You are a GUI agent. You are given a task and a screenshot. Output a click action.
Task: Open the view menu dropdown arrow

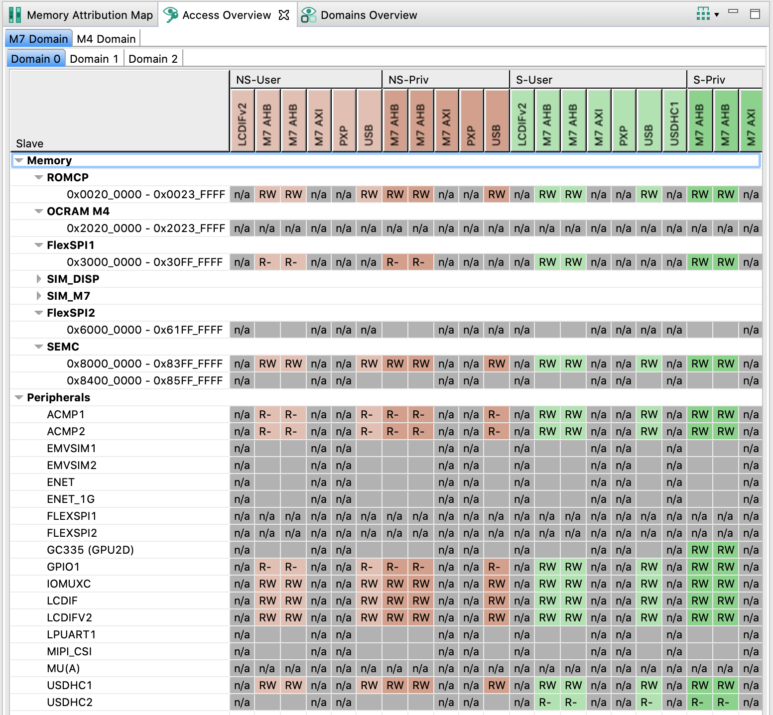(x=717, y=15)
